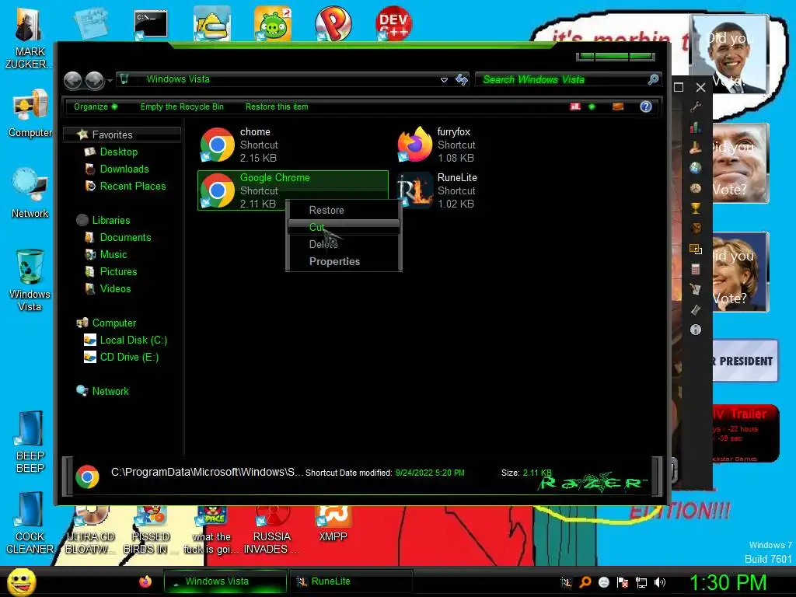
Task: Select the chome shortcut file
Action: 292,145
